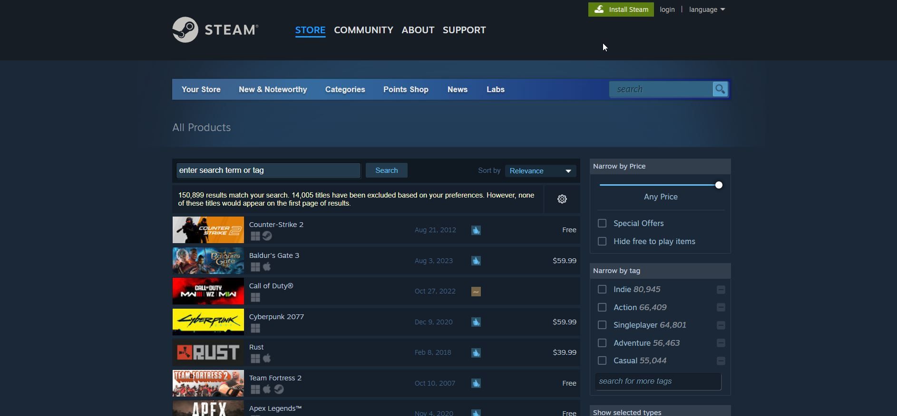
Task: Open the Categories store menu
Action: 345,90
